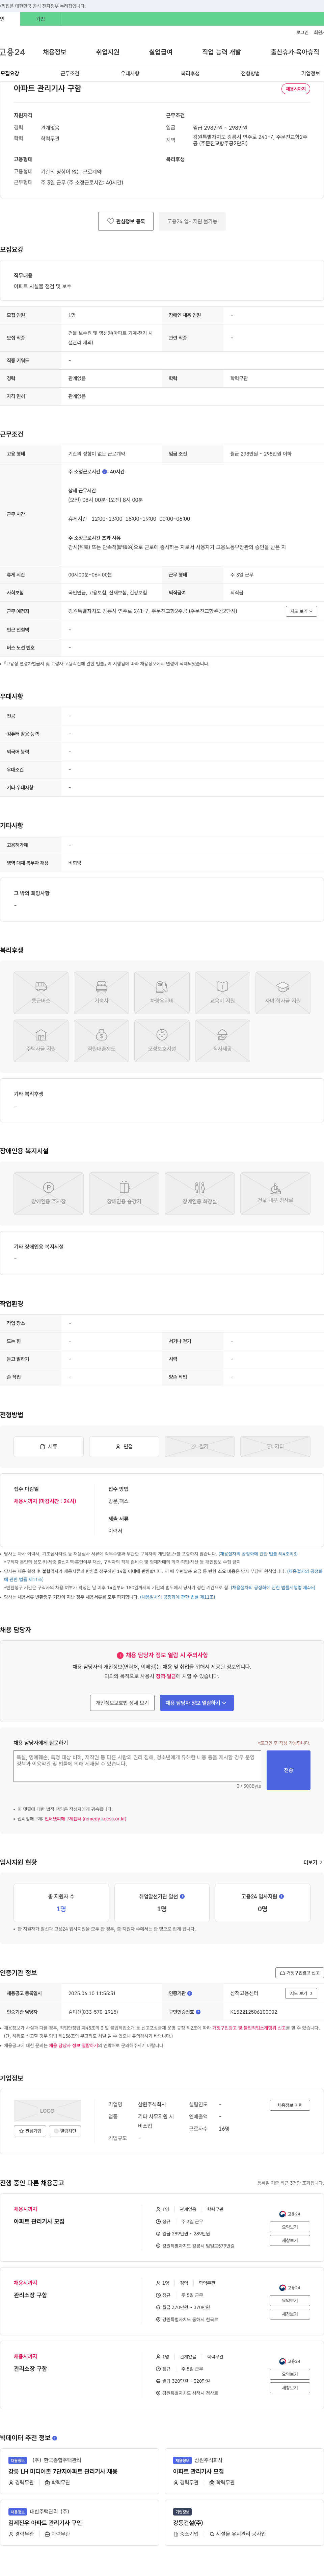324x2576 pixels.
Task: Click 새창보기 for 320만원 관리소장 posting
Action: (x=290, y=2388)
